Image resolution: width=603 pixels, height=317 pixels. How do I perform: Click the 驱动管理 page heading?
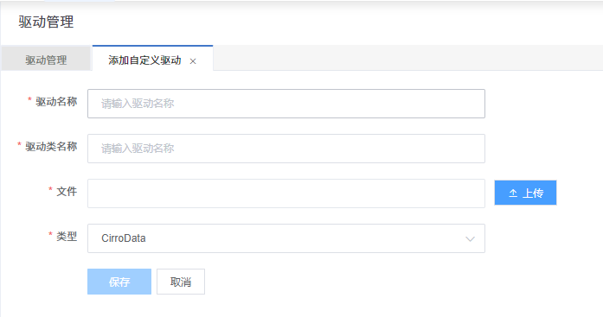(46, 22)
